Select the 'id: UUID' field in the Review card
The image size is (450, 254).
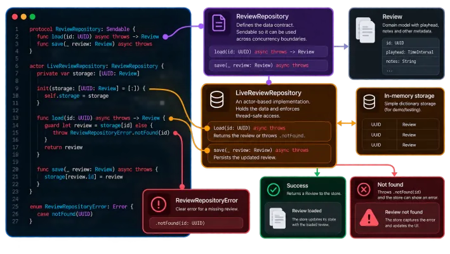coord(411,43)
